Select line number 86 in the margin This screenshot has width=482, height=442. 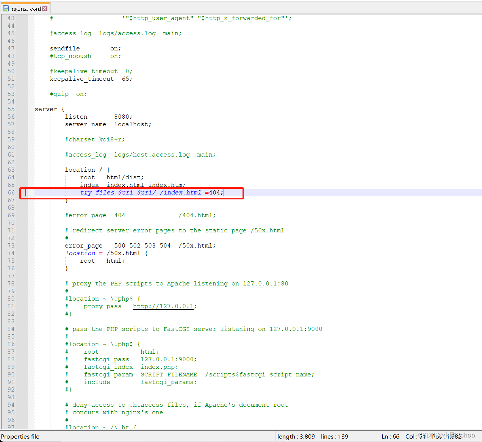[11, 344]
